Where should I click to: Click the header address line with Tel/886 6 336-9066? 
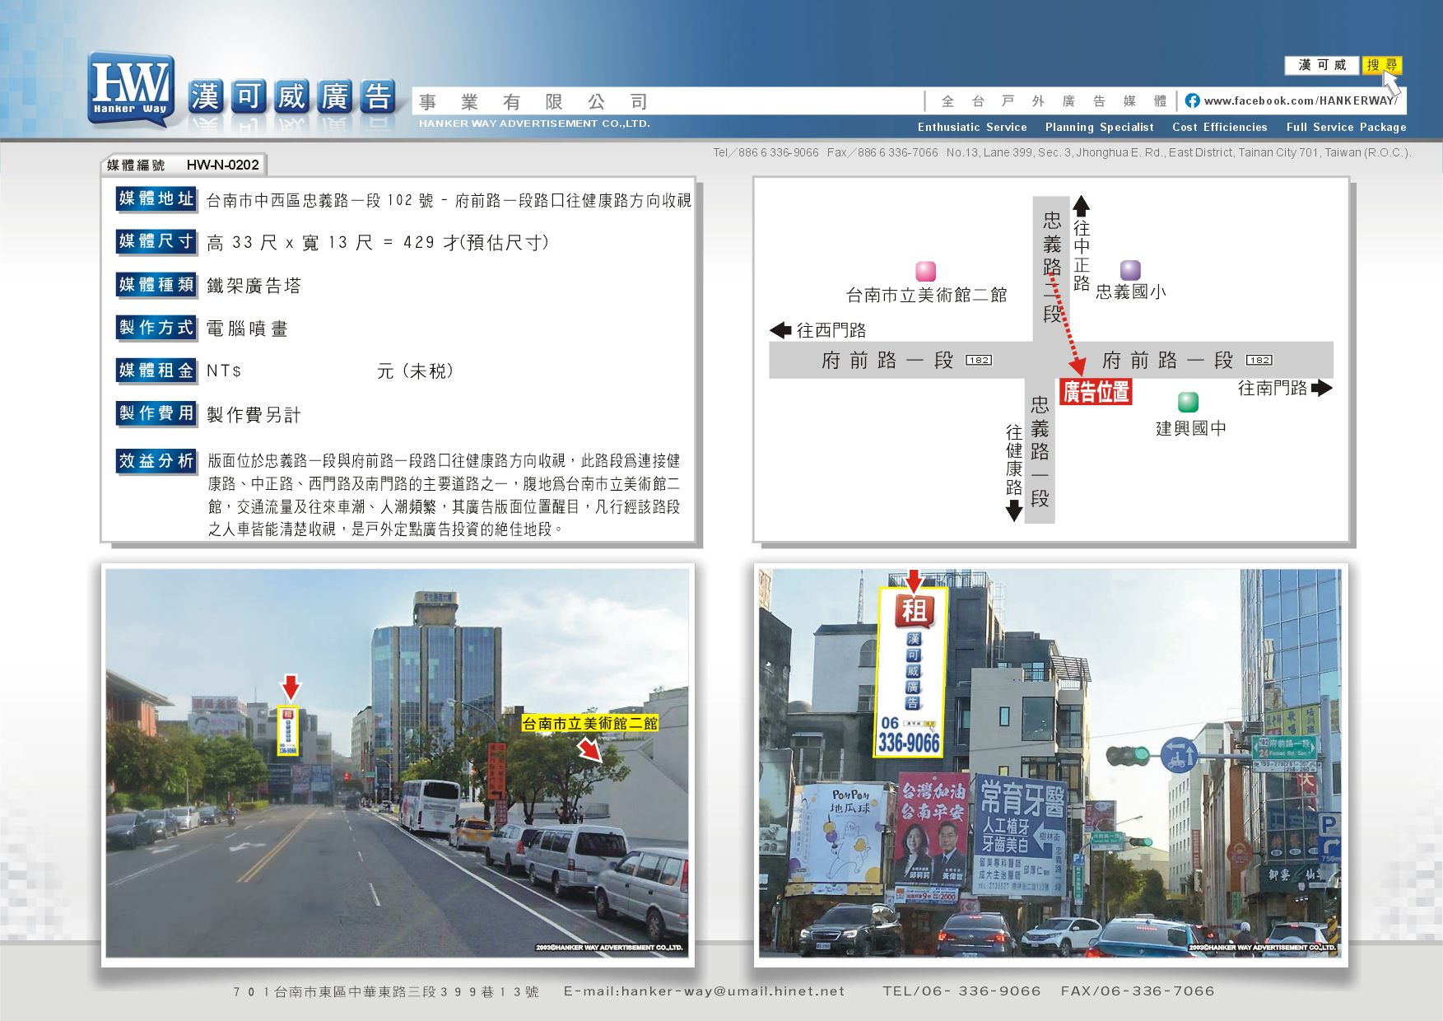tap(1062, 152)
